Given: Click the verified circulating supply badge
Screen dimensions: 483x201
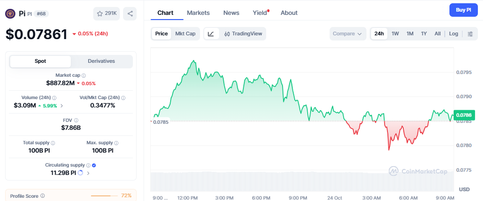Looking at the screenshot, I should (x=94, y=165).
